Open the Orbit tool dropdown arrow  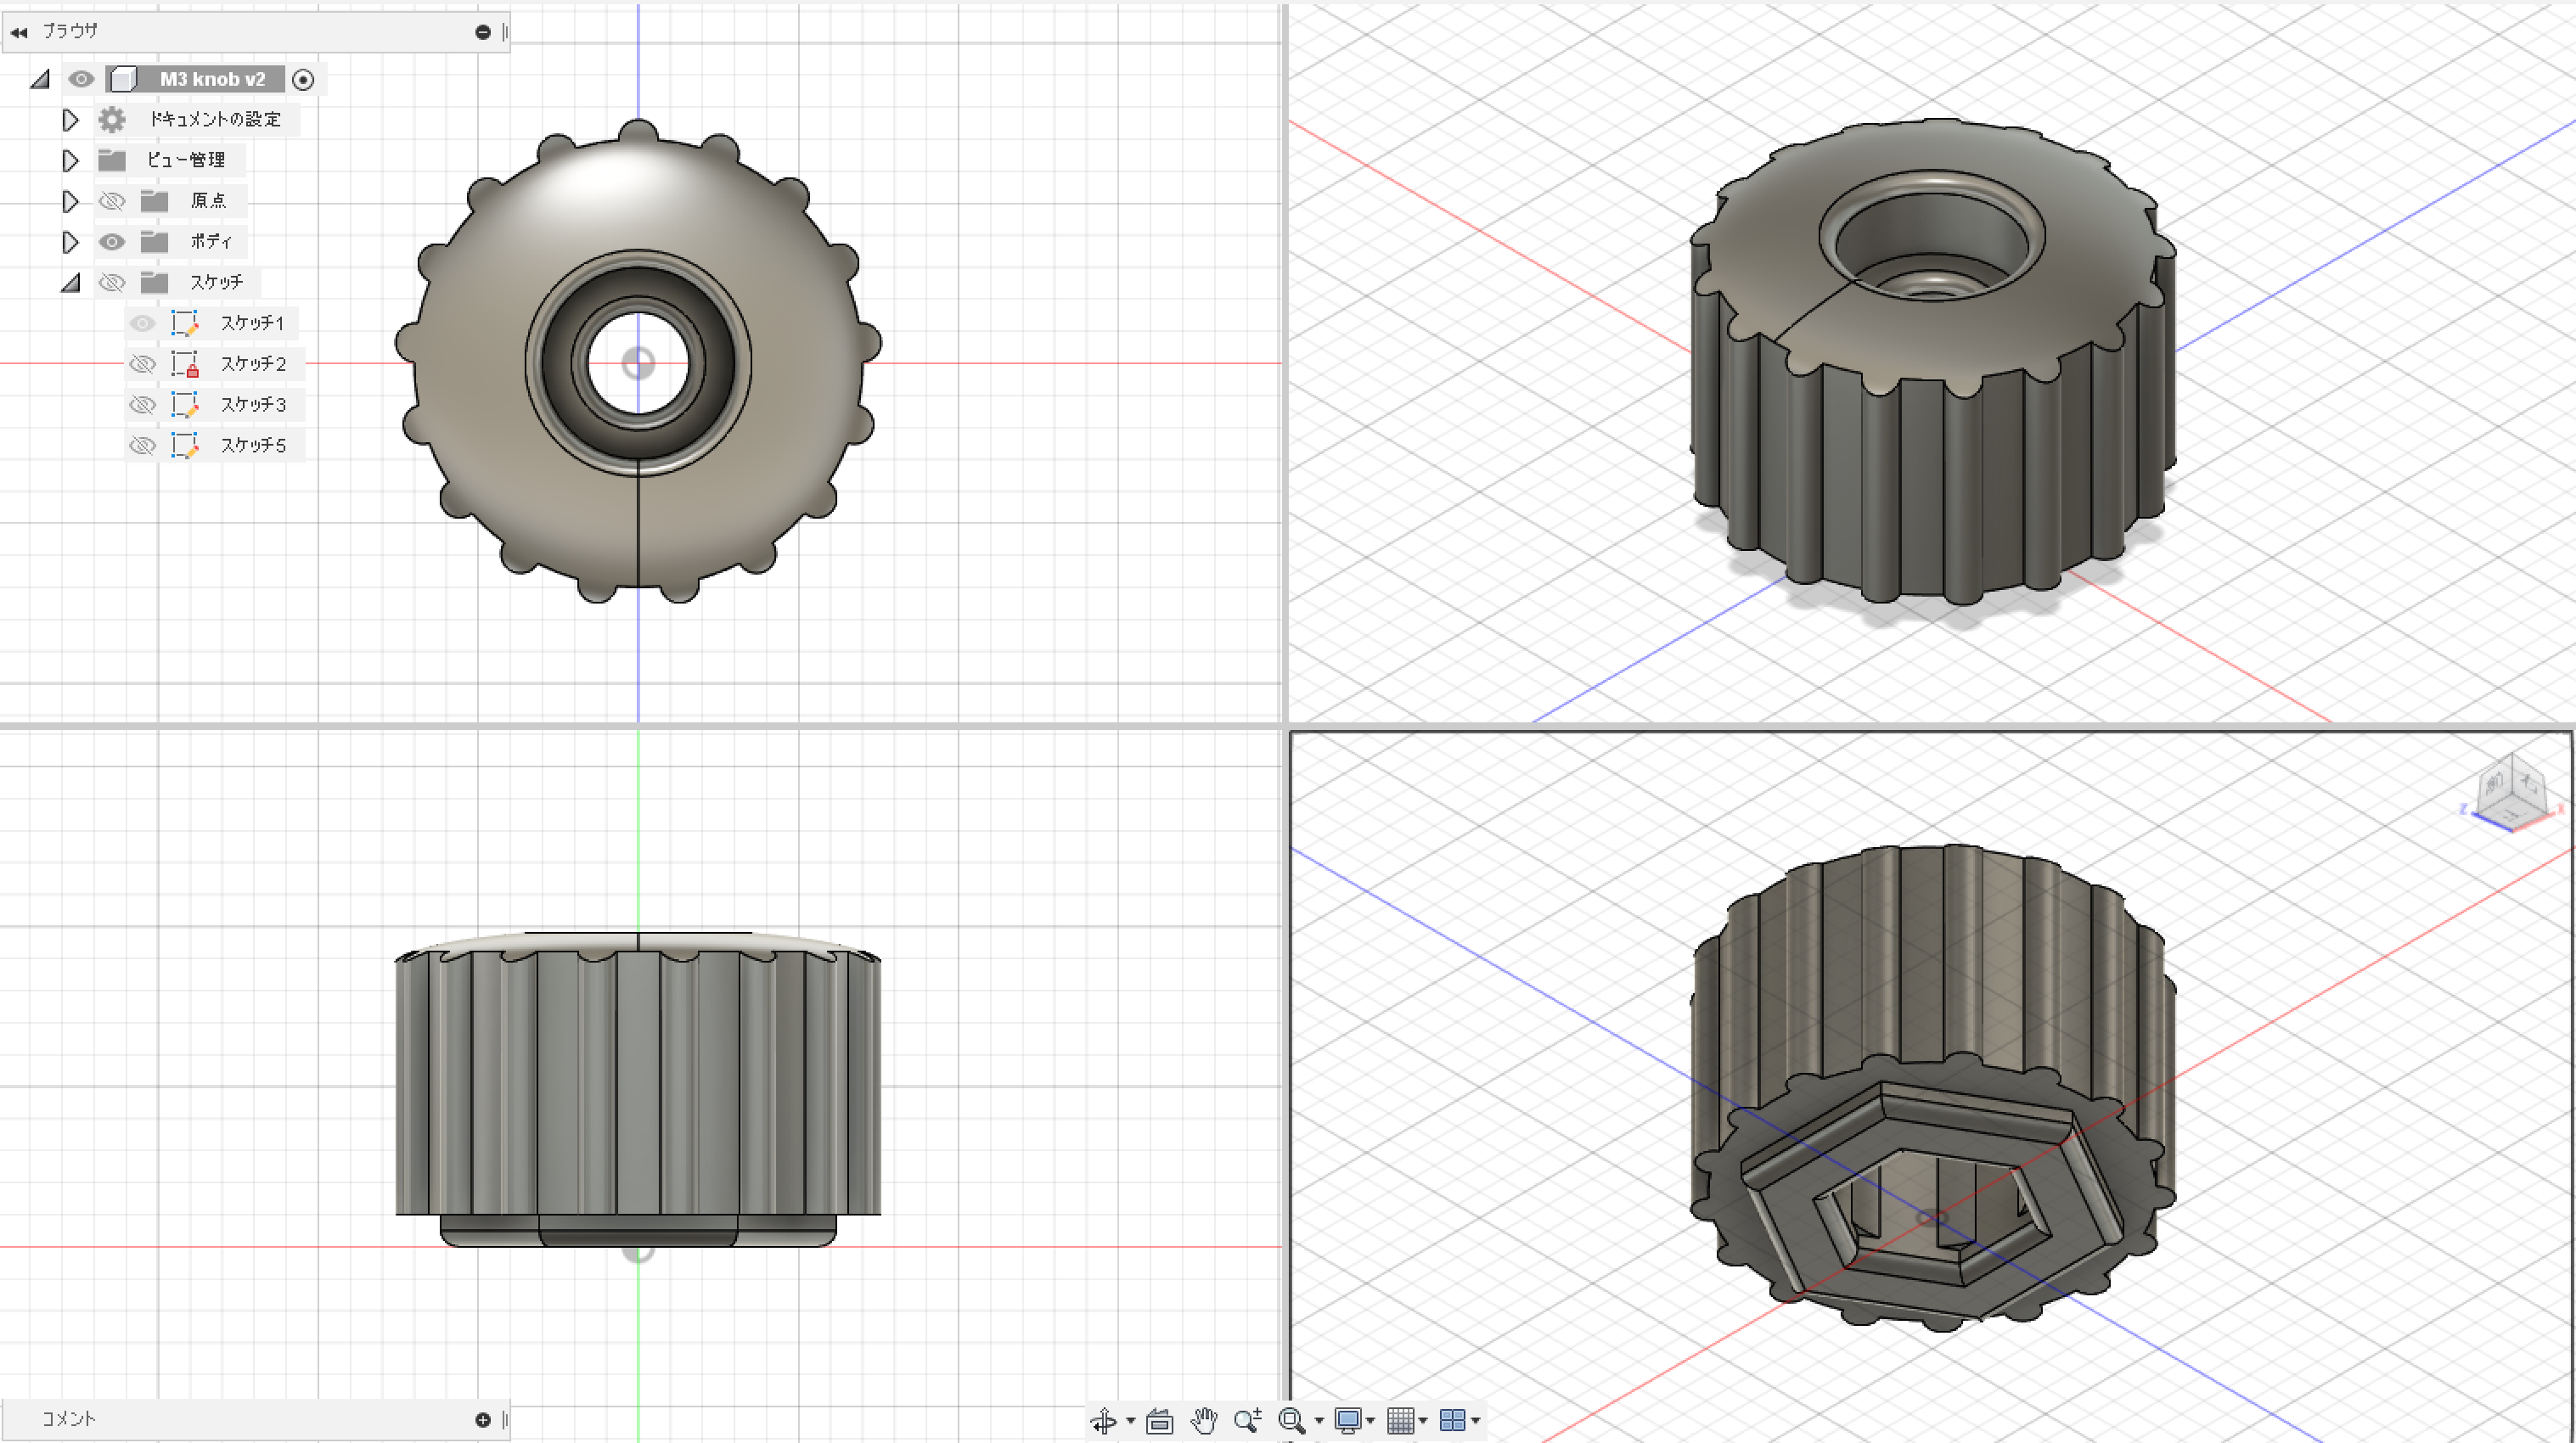(1130, 1420)
